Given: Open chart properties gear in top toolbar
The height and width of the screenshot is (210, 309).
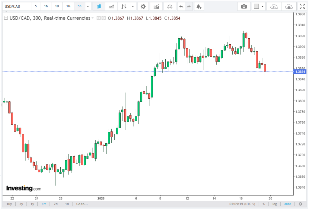Looking at the screenshot, I should [143, 6].
